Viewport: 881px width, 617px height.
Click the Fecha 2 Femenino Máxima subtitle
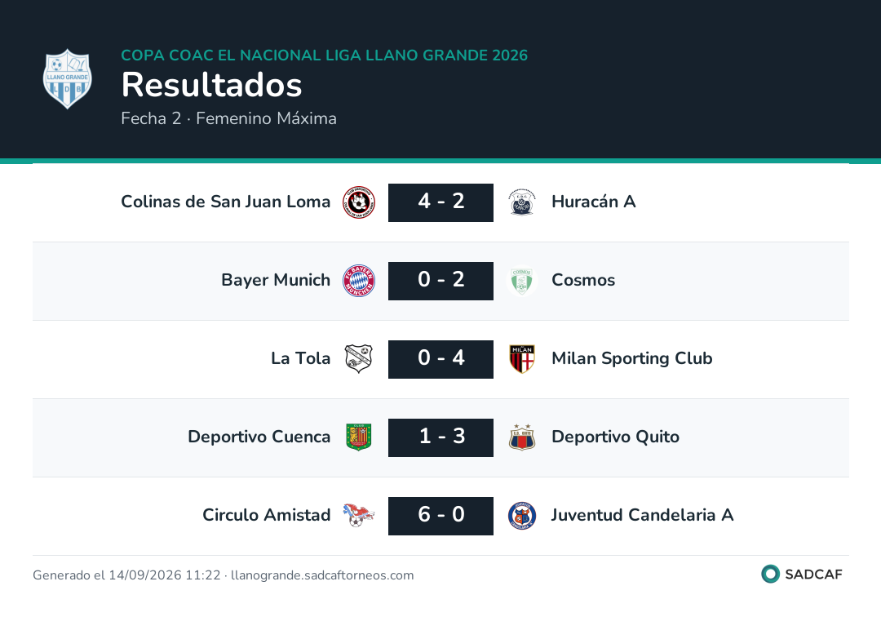click(x=228, y=118)
